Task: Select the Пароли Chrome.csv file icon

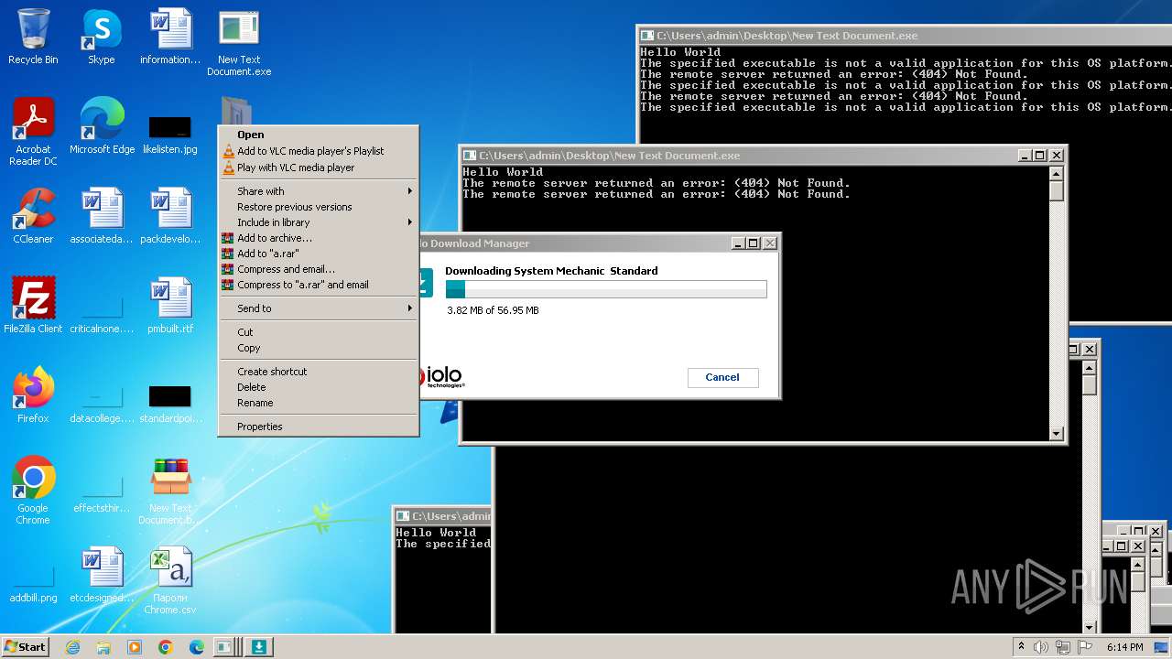Action: 170,580
